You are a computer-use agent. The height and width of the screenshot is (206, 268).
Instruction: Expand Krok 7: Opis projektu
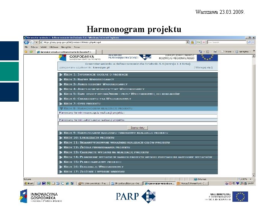[137, 104]
